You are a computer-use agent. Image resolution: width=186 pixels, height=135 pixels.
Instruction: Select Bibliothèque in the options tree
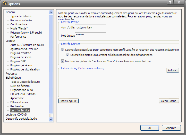tap(13, 78)
